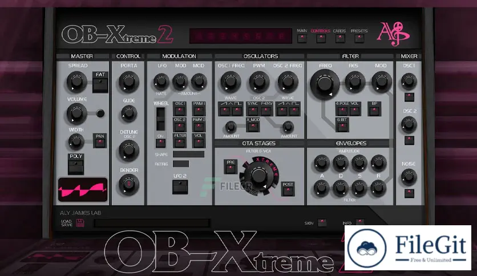The height and width of the screenshot is (276, 477).
Task: Click the preset name bar beside Load/Save
Action: point(152,224)
